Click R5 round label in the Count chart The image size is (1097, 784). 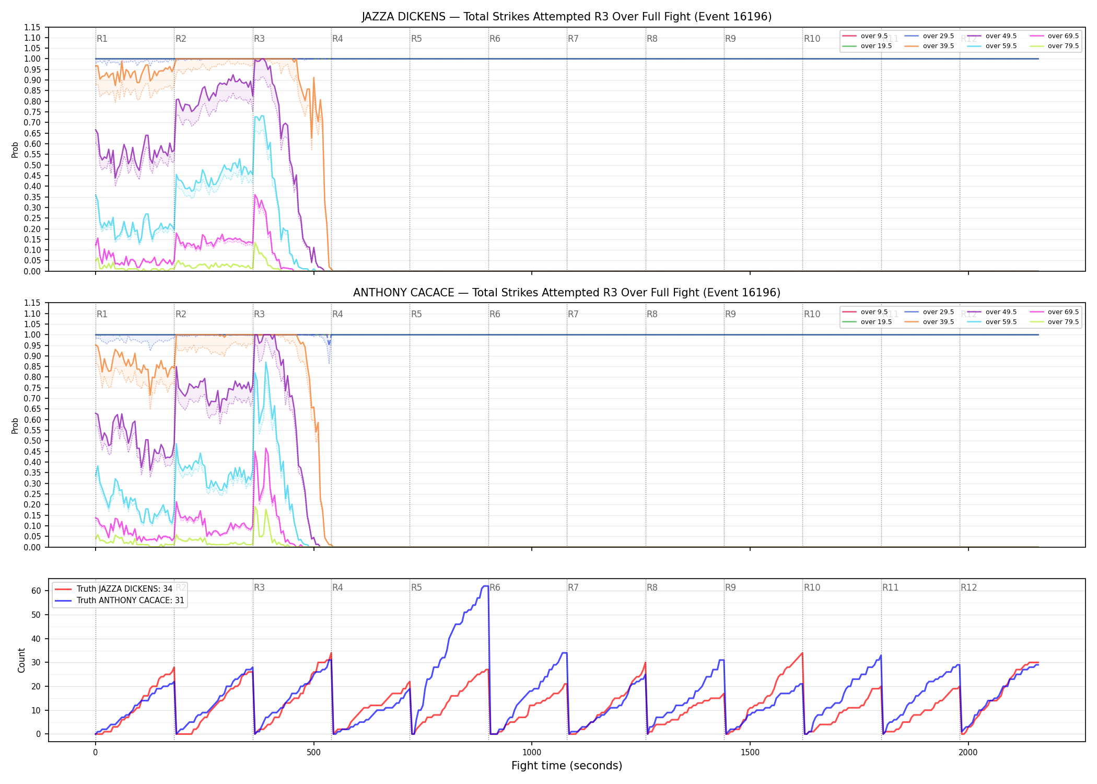tap(416, 587)
